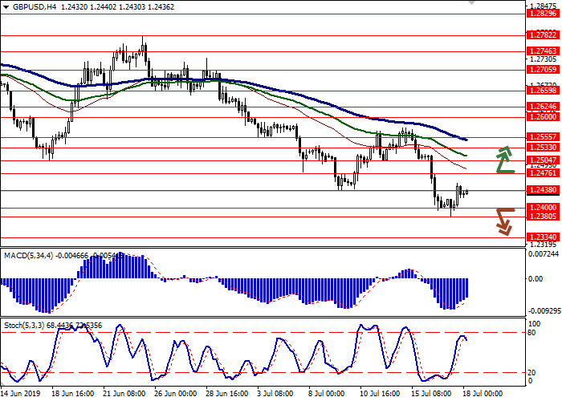Select the 1.25557 price level label
This screenshot has height=401, width=562.
click(x=543, y=137)
